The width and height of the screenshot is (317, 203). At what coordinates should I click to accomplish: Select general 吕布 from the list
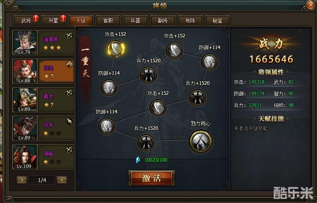pyautogui.click(x=43, y=128)
